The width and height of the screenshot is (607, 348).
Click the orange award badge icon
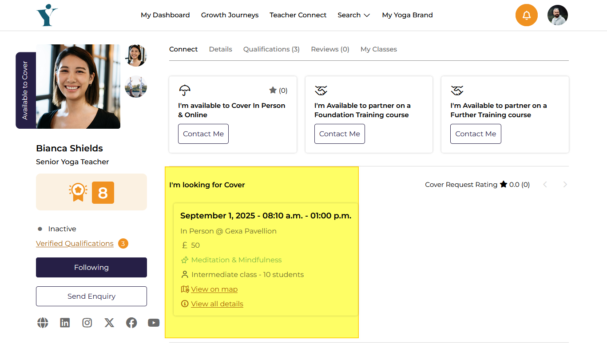(x=78, y=192)
